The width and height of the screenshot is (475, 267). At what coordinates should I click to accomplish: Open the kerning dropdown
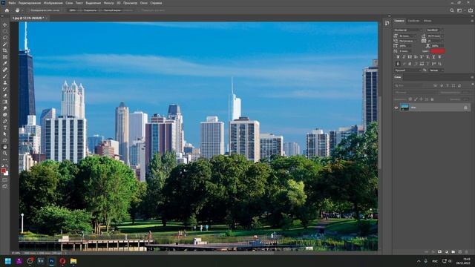[x=407, y=41]
